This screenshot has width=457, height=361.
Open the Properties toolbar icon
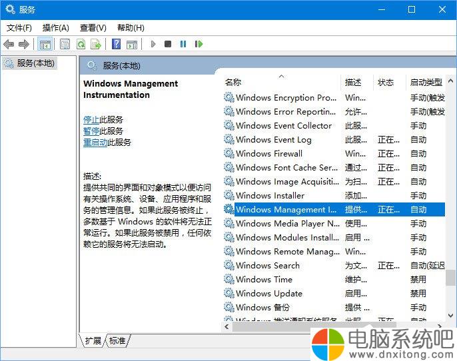coord(65,44)
